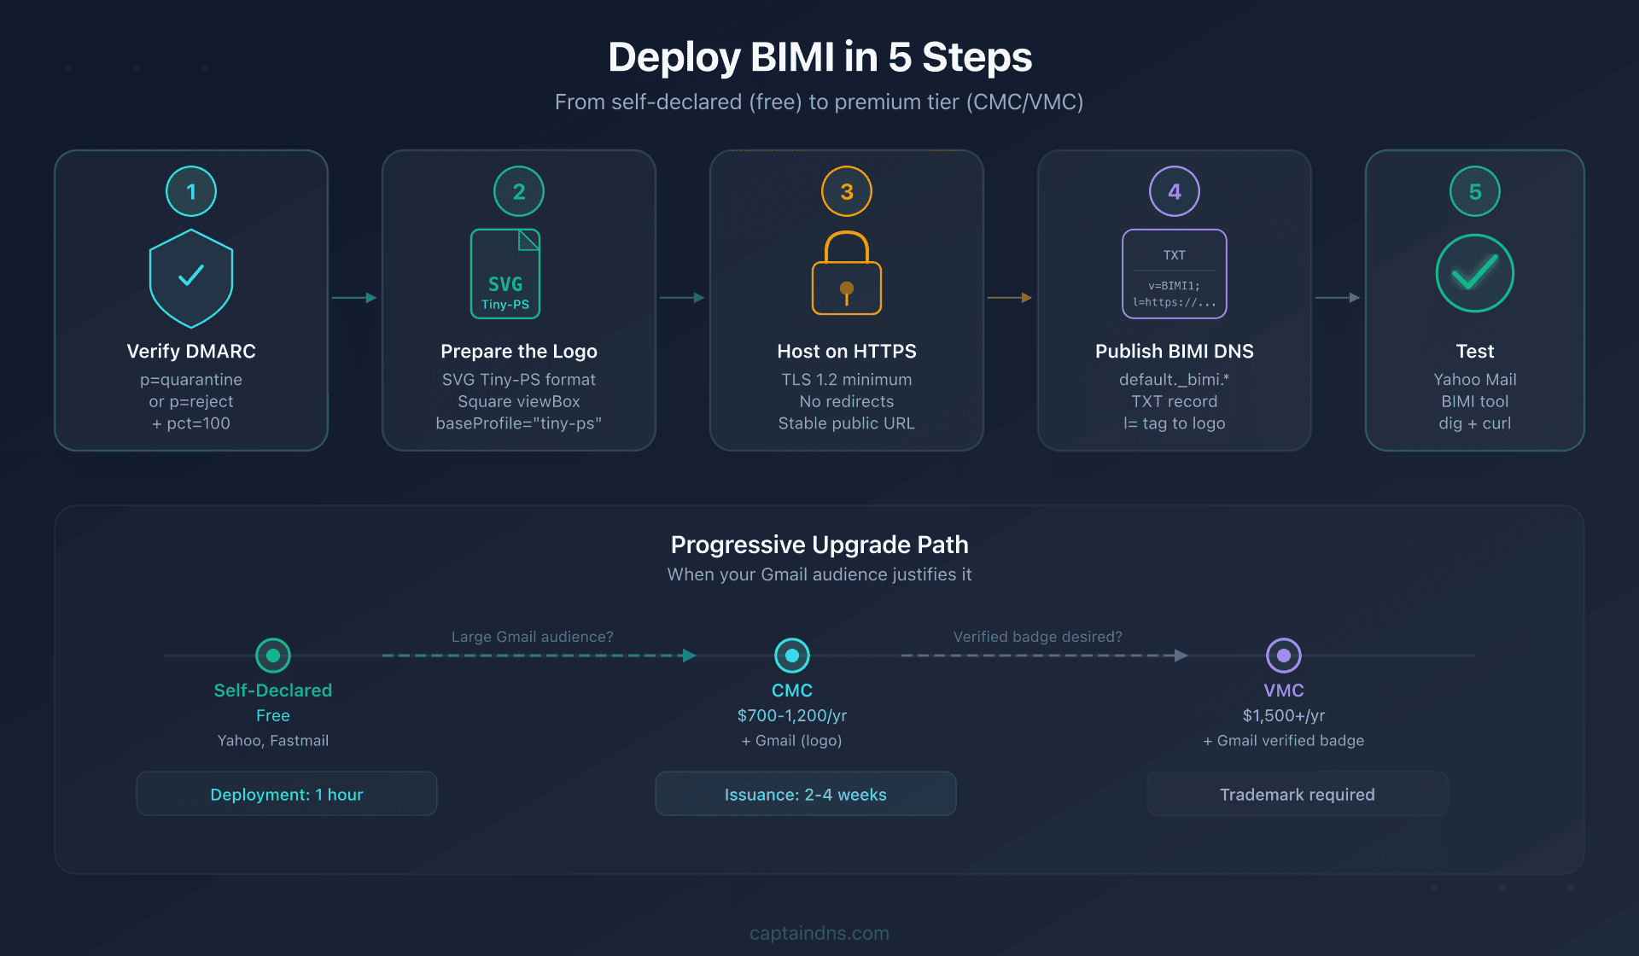Click the Yahoo Mail text in step 5
This screenshot has height=956, width=1639.
tap(1475, 379)
